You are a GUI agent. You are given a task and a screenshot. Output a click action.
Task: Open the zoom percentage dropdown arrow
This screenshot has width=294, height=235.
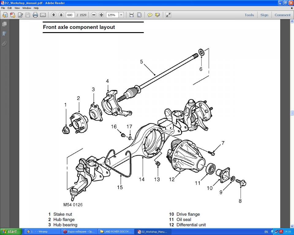pyautogui.click(x=121, y=15)
